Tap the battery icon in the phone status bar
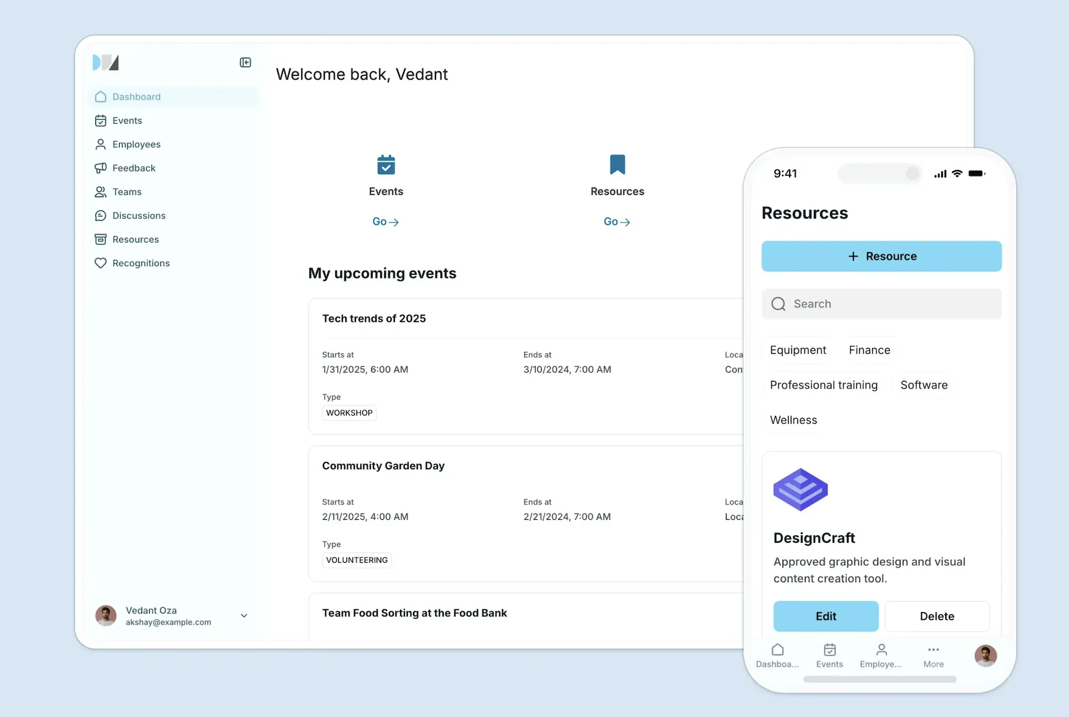Image resolution: width=1069 pixels, height=717 pixels. (x=976, y=174)
